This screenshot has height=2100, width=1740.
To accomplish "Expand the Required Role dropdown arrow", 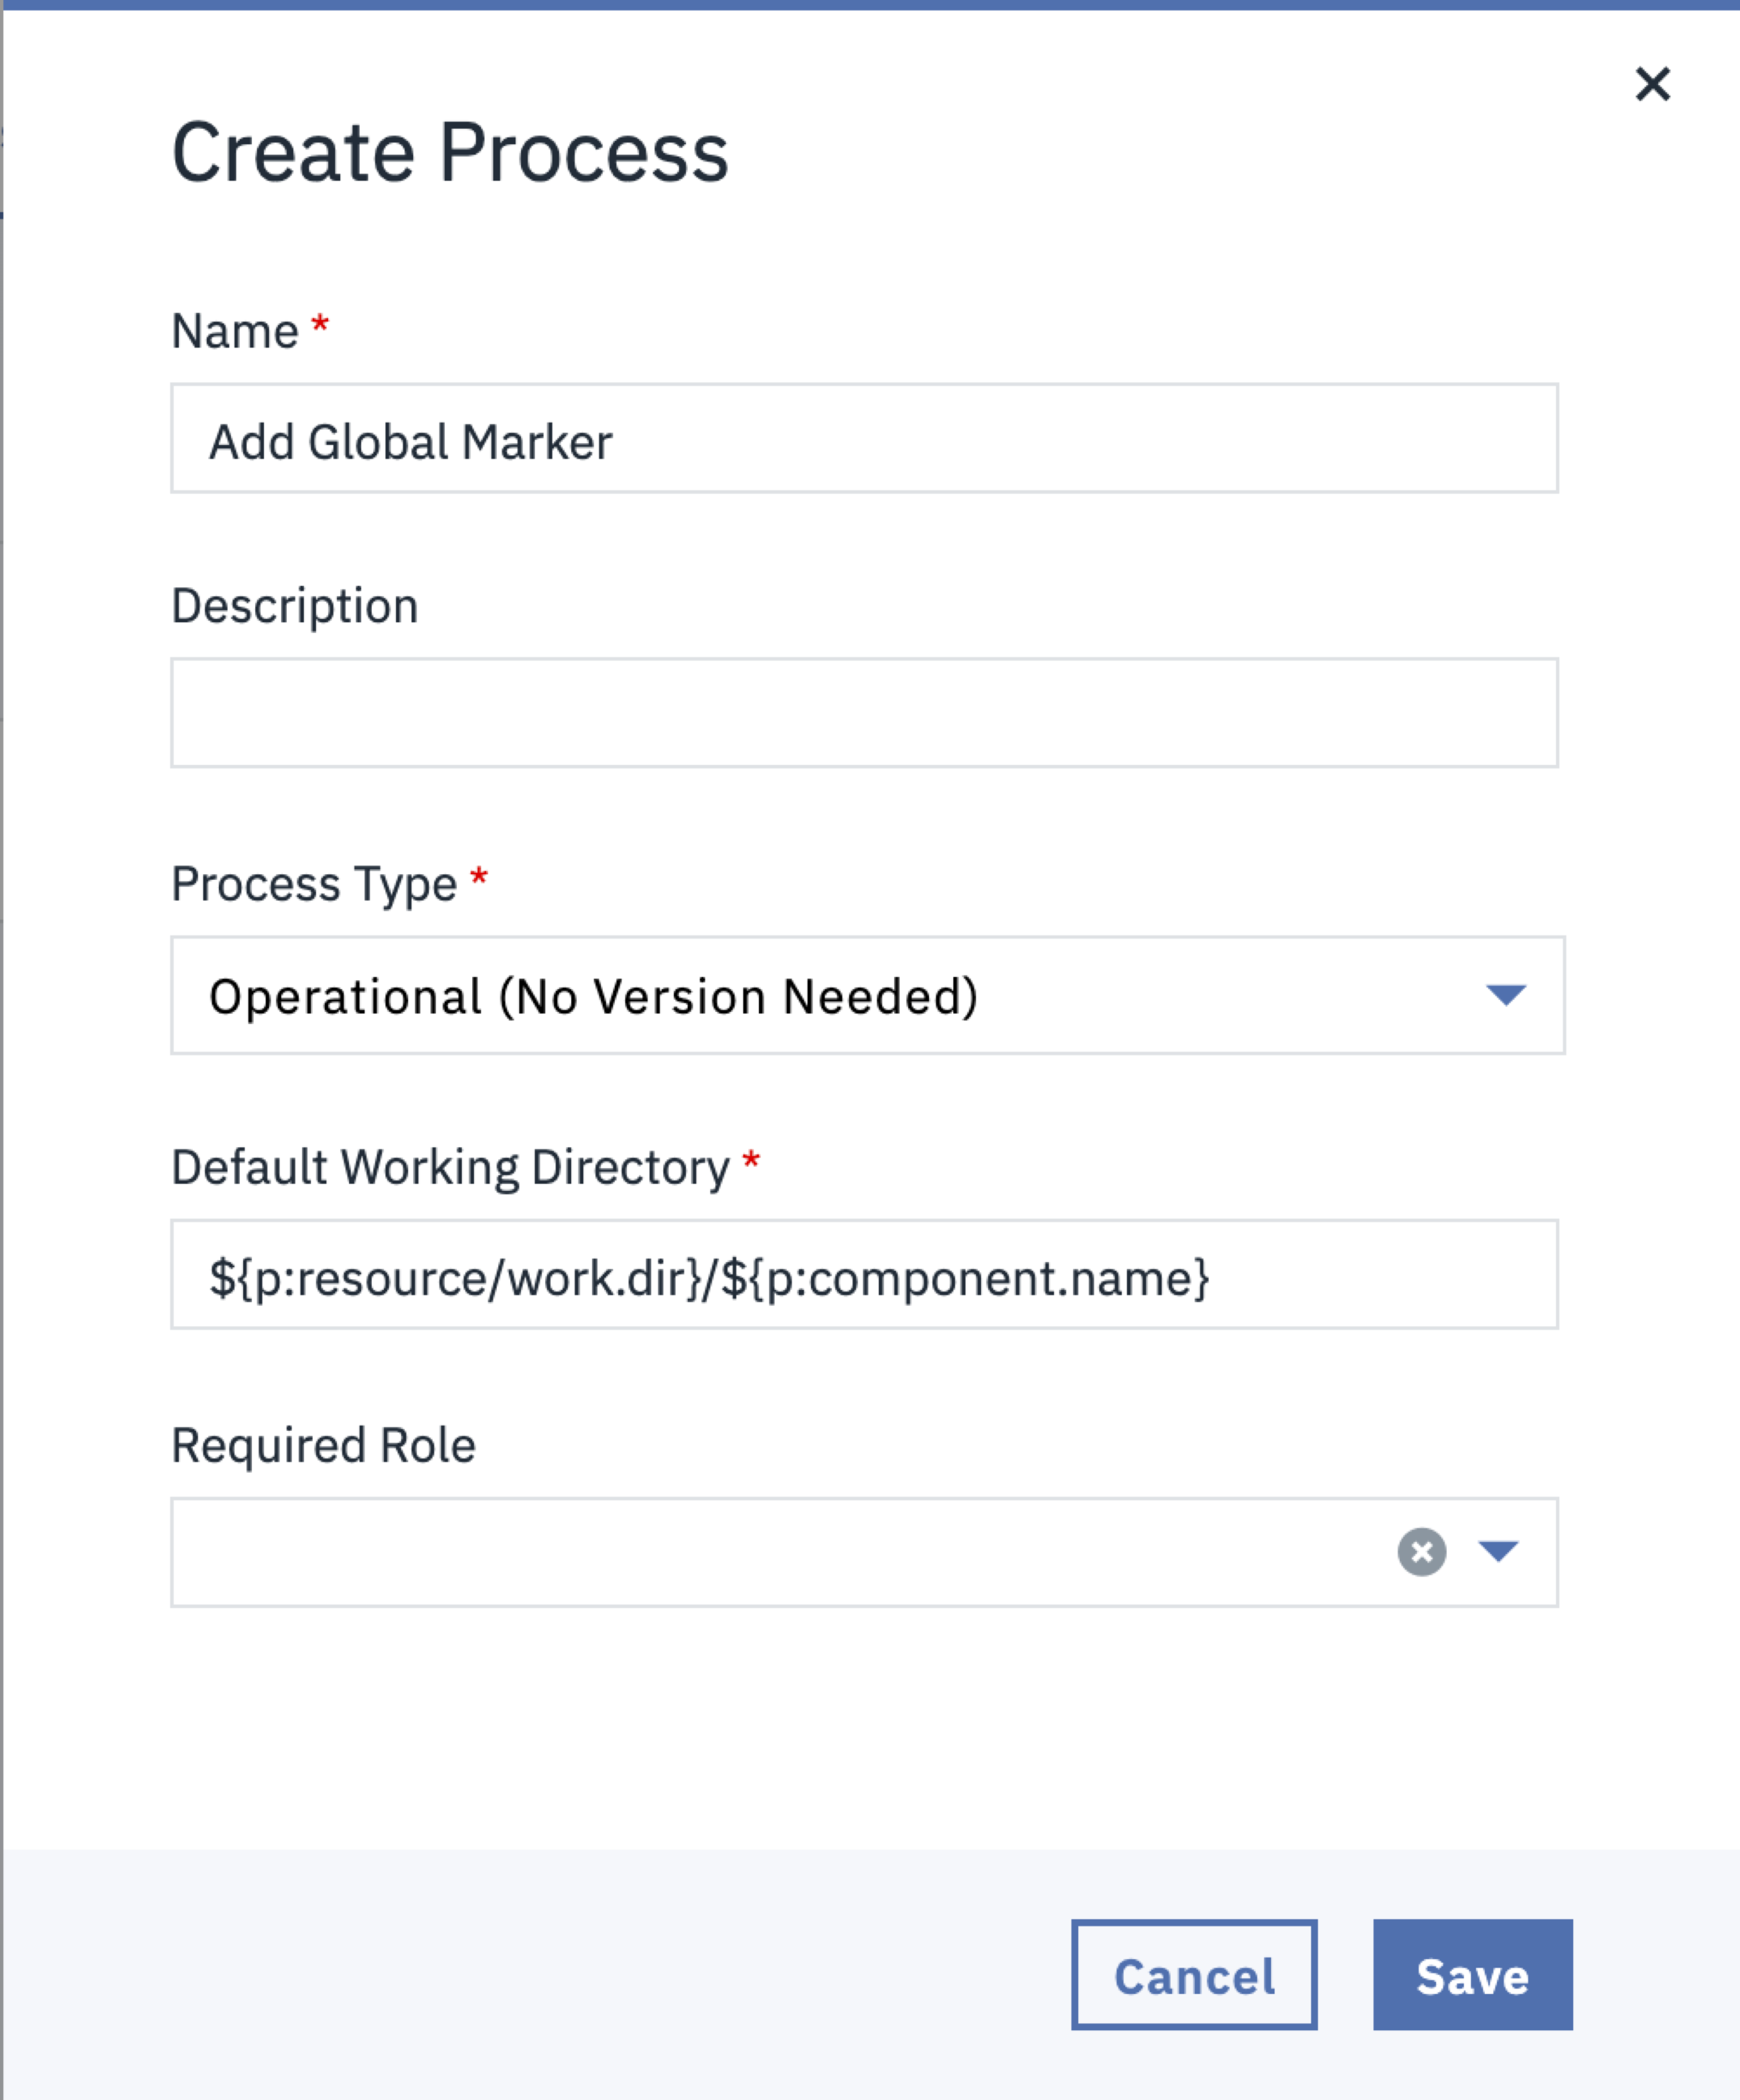I will 1498,1551.
